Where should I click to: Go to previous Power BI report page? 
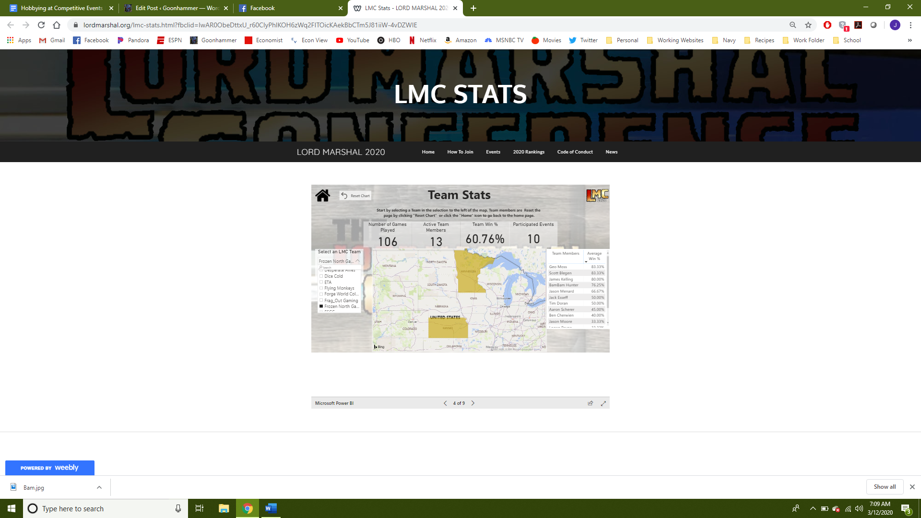point(445,403)
